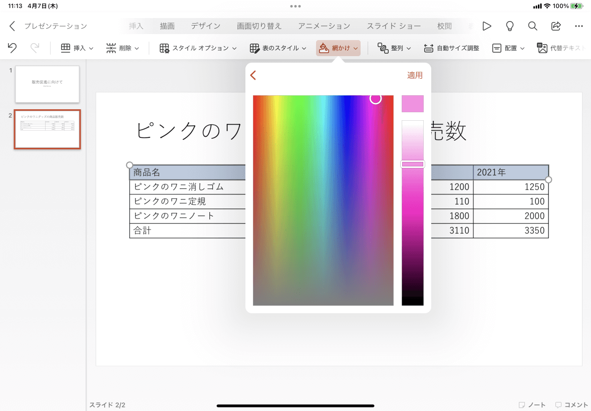This screenshot has width=591, height=411.
Task: Tap the 2021年 header cell
Action: tap(511, 172)
